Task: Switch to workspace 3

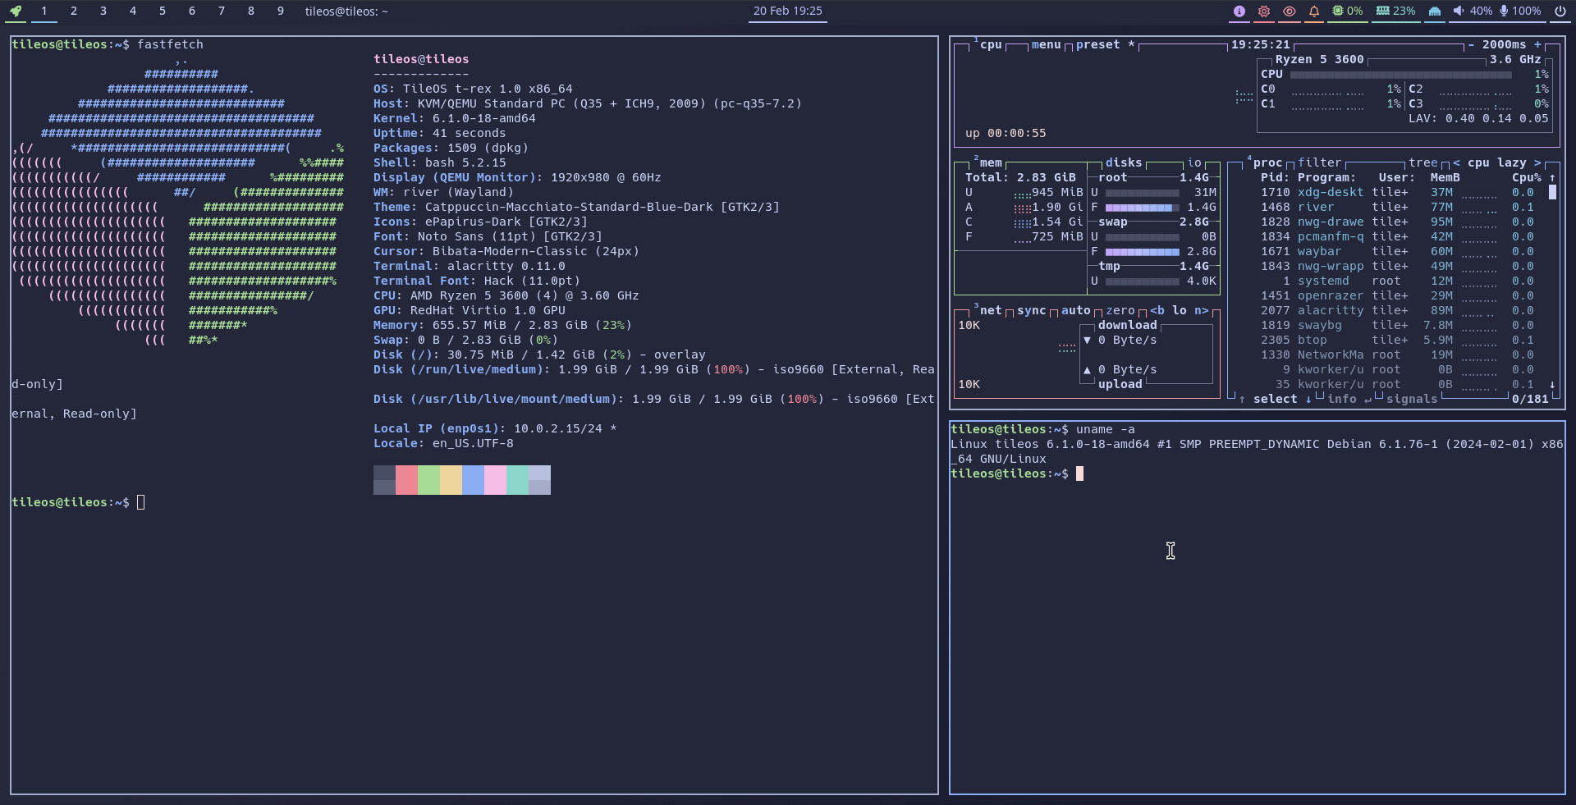Action: (103, 11)
